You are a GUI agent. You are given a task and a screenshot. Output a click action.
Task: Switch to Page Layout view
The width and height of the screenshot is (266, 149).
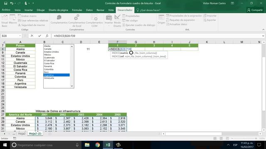[221, 138]
